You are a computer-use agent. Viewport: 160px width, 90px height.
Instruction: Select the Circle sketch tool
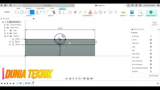(x=22, y=12)
